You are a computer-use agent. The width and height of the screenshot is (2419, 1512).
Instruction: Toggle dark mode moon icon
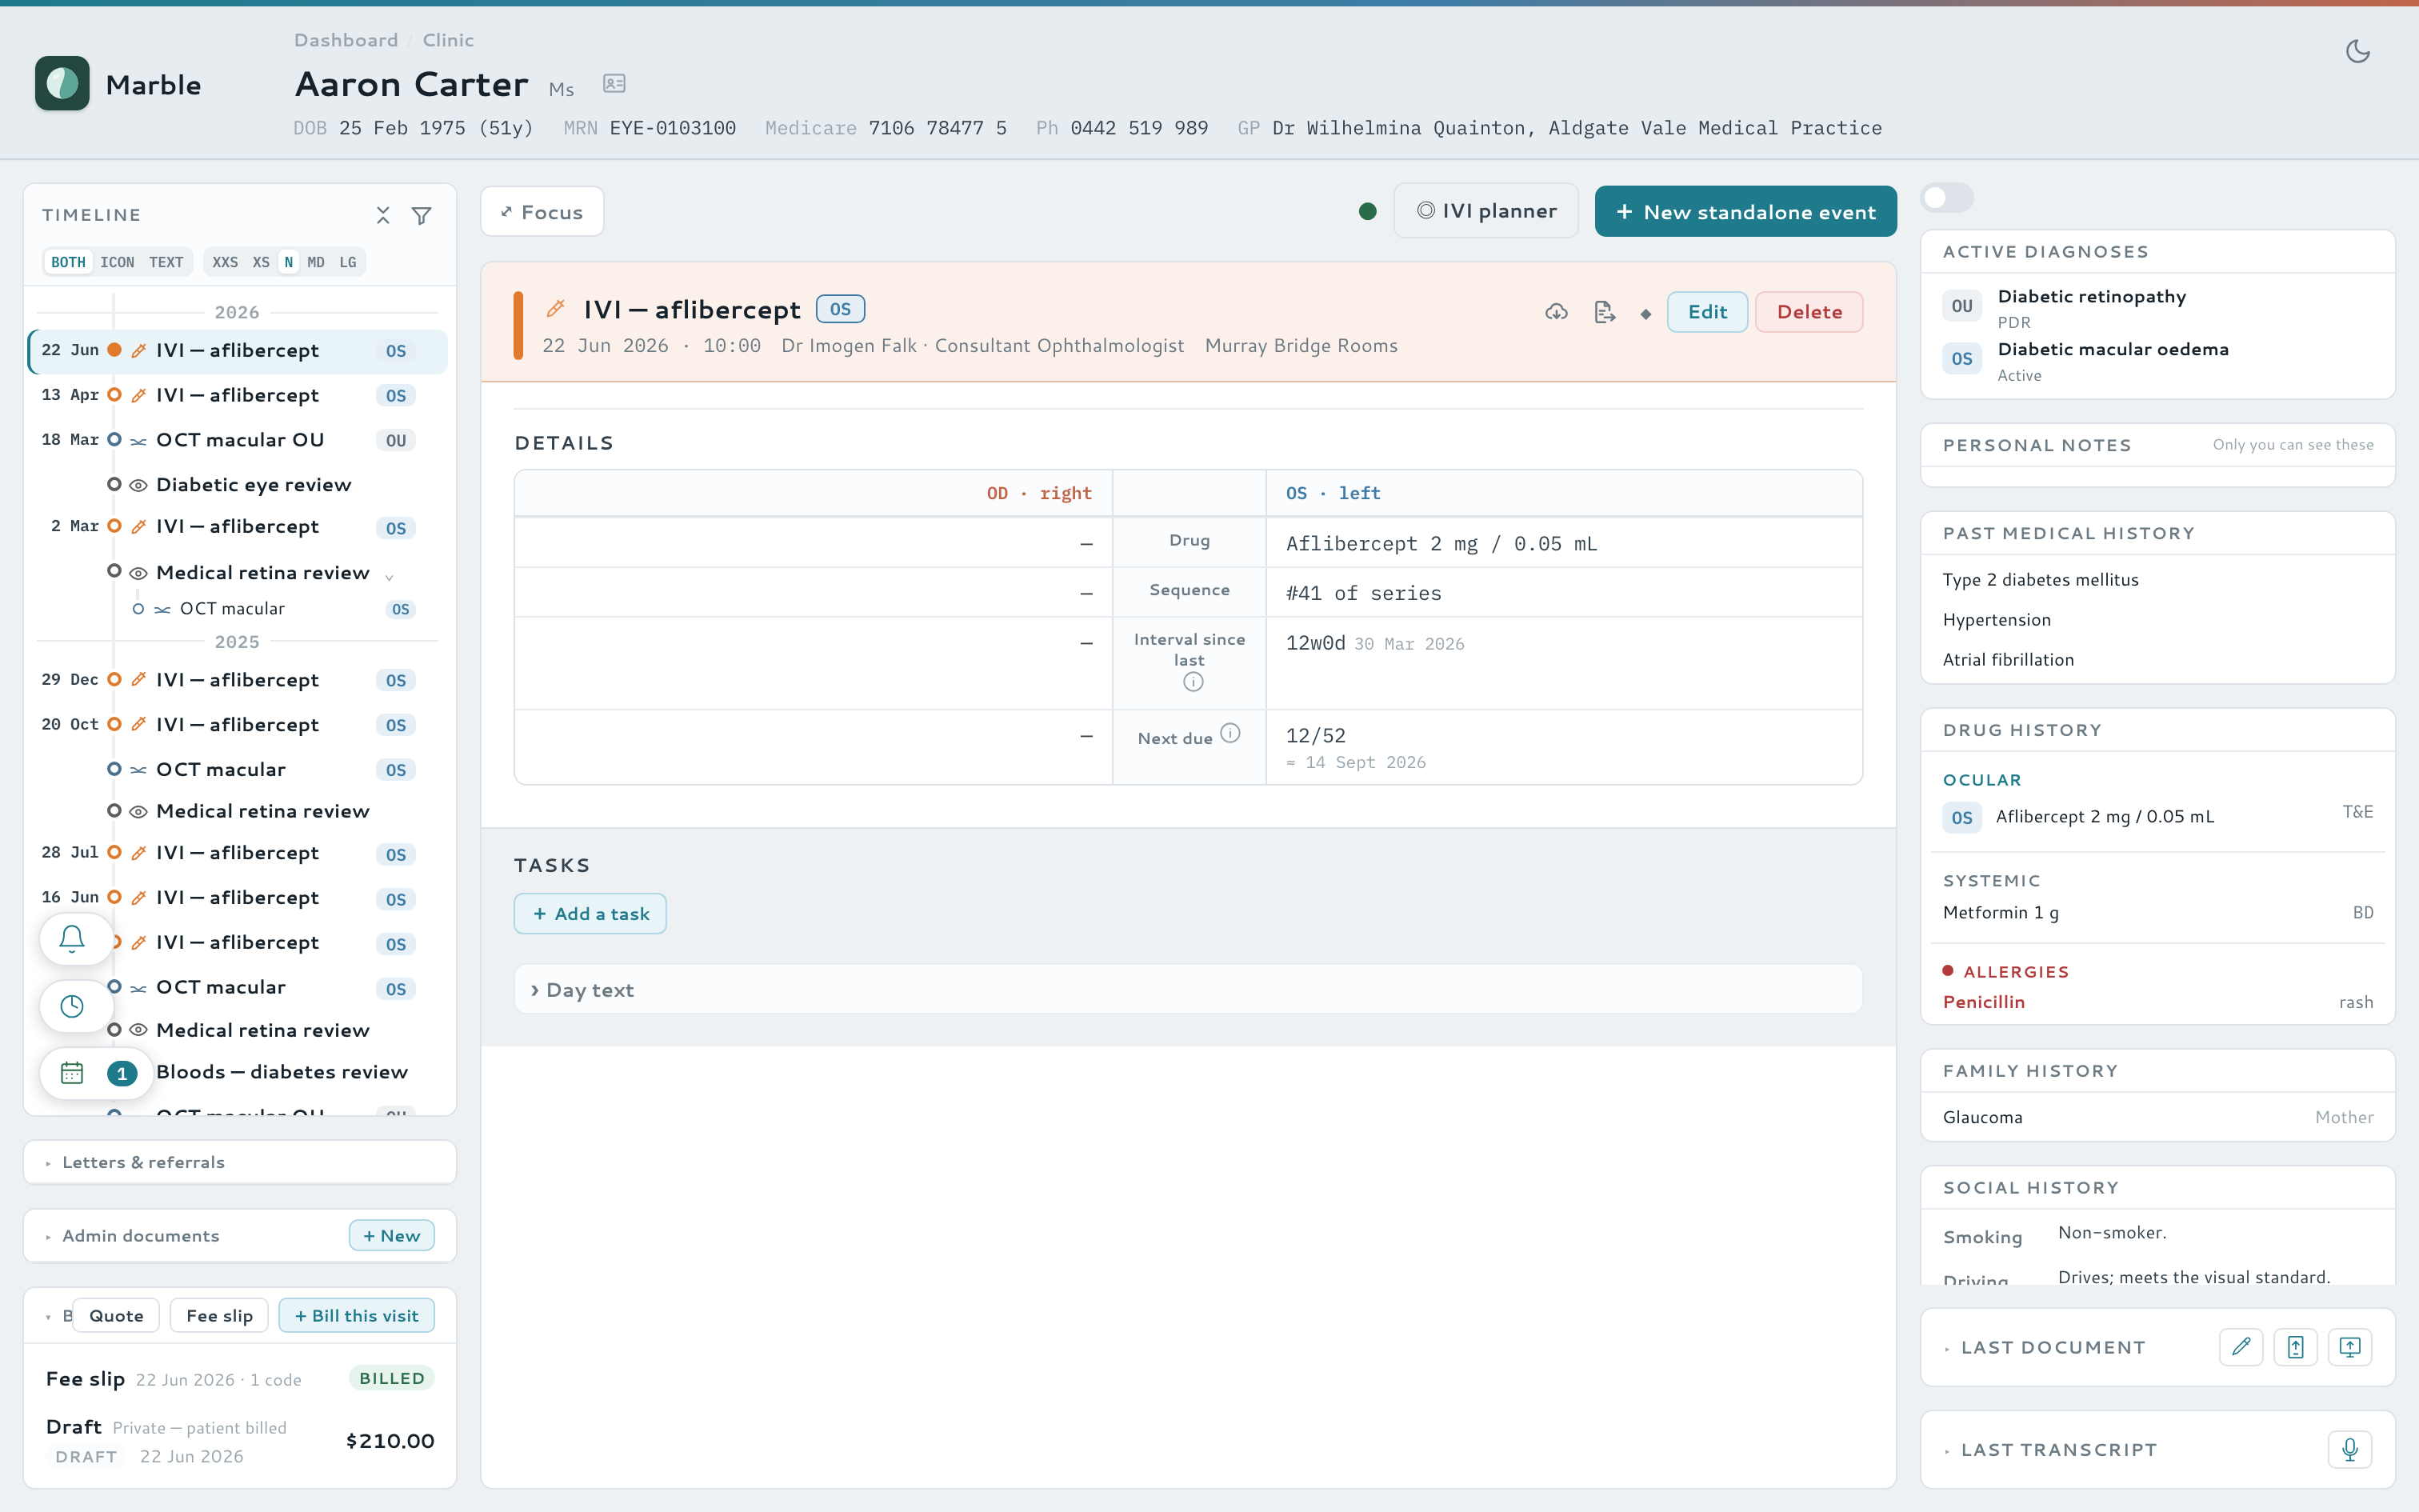point(2357,51)
